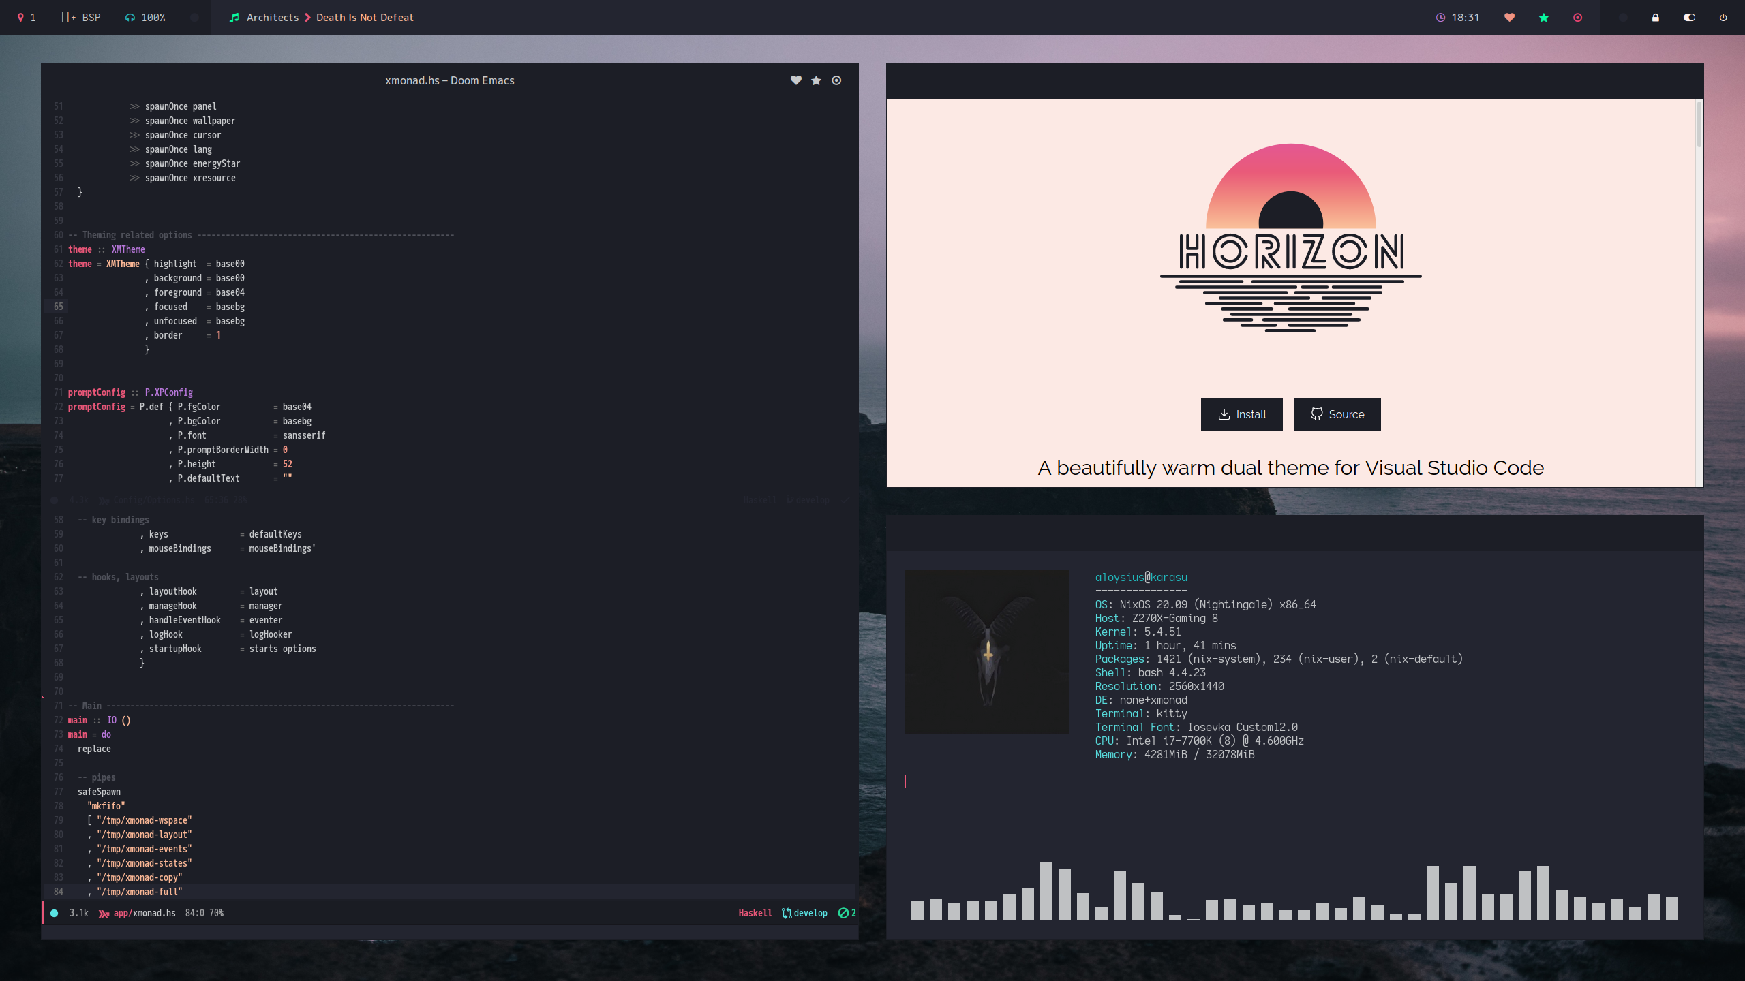Click the circle icon in the Emacs title bar

(836, 80)
